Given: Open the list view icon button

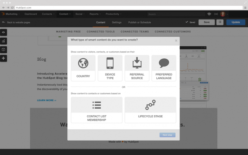Looking at the screenshot, I should [220, 22].
